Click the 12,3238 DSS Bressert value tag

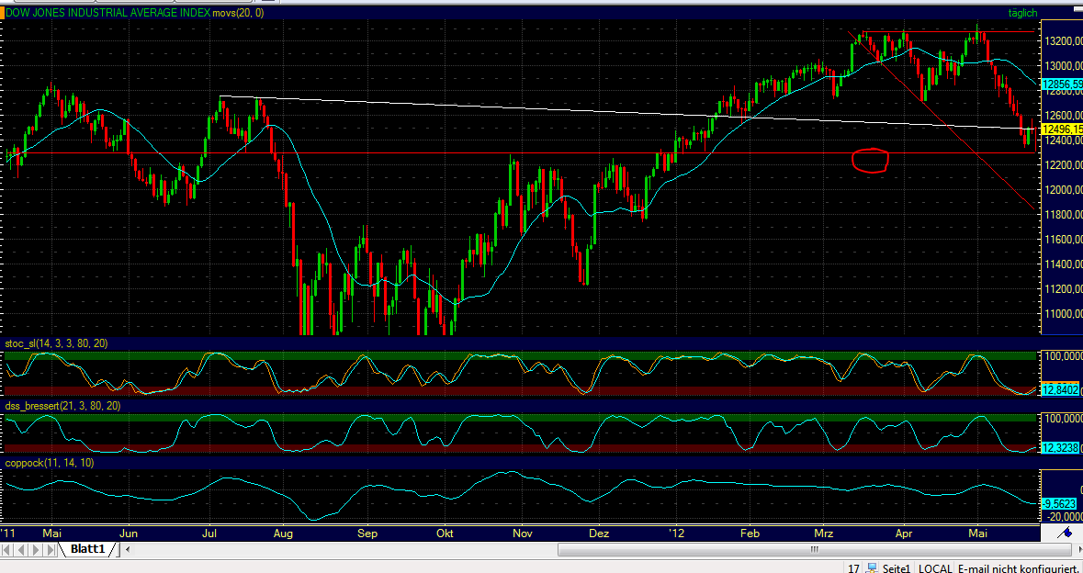point(1059,448)
